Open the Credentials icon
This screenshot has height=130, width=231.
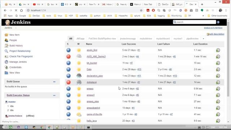6,68
